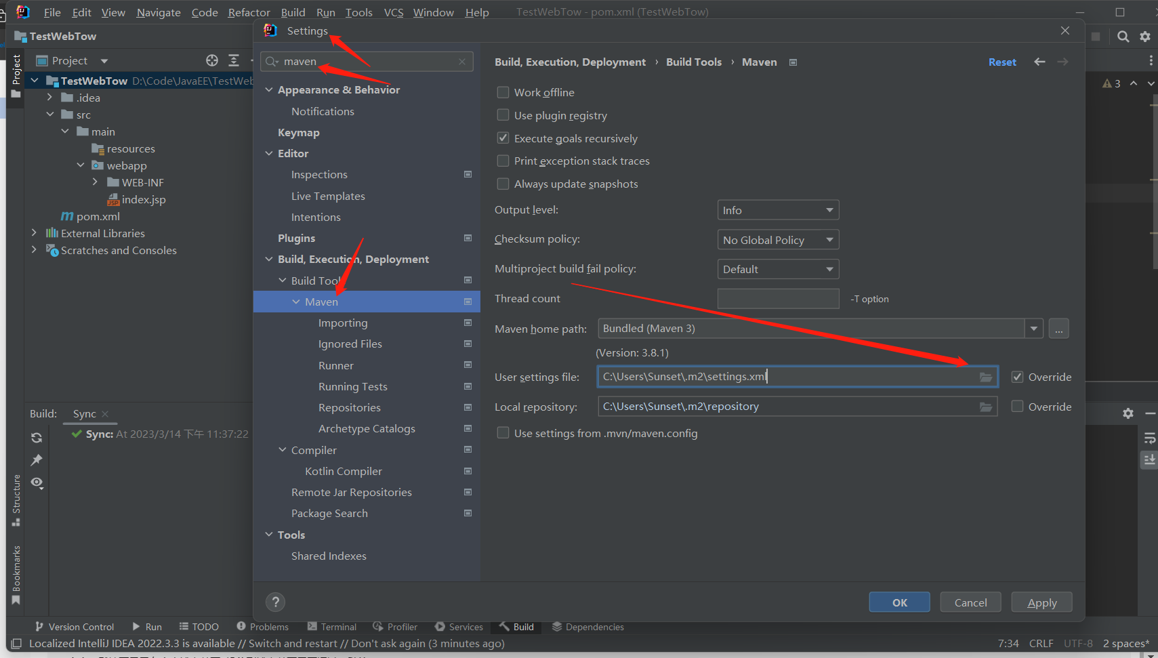The image size is (1158, 658).
Task: Open the Dependencies tool window
Action: [587, 627]
